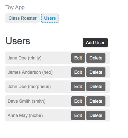Select the John Doe (morpheus) row text
128x138 pixels.
click(x=29, y=86)
